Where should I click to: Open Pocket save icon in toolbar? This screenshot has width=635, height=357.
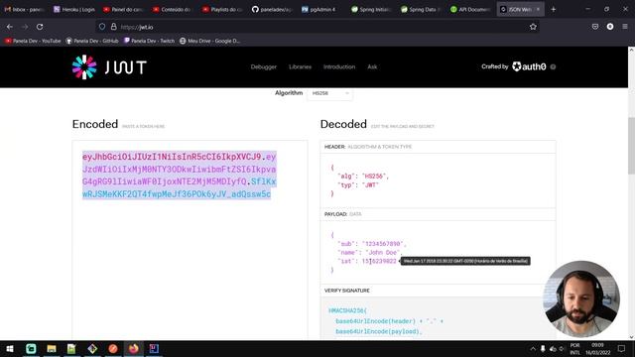(595, 27)
